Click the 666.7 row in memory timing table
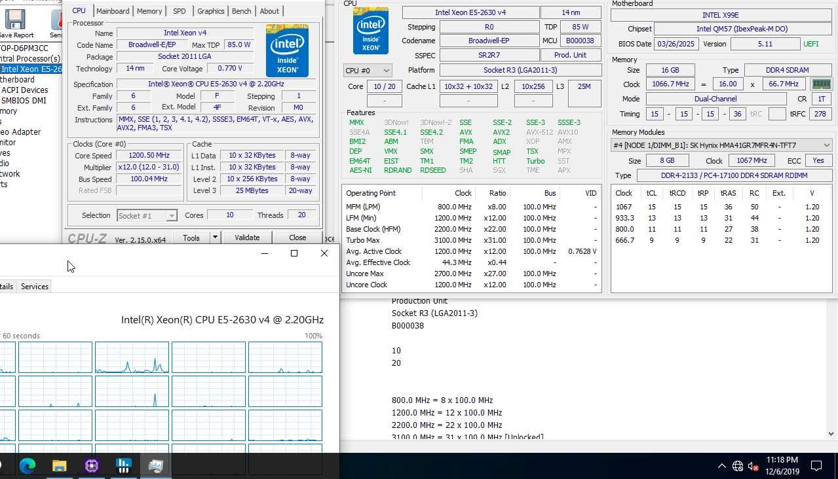Viewport: 838px width, 479px height. (721, 240)
